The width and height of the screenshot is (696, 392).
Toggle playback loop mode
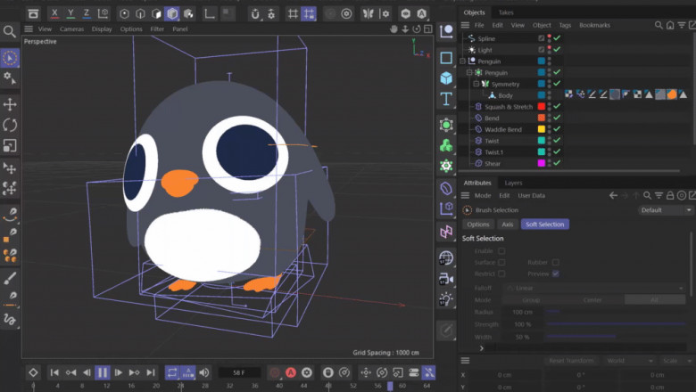pos(172,372)
